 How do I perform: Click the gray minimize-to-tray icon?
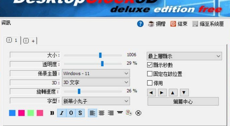click(195, 24)
